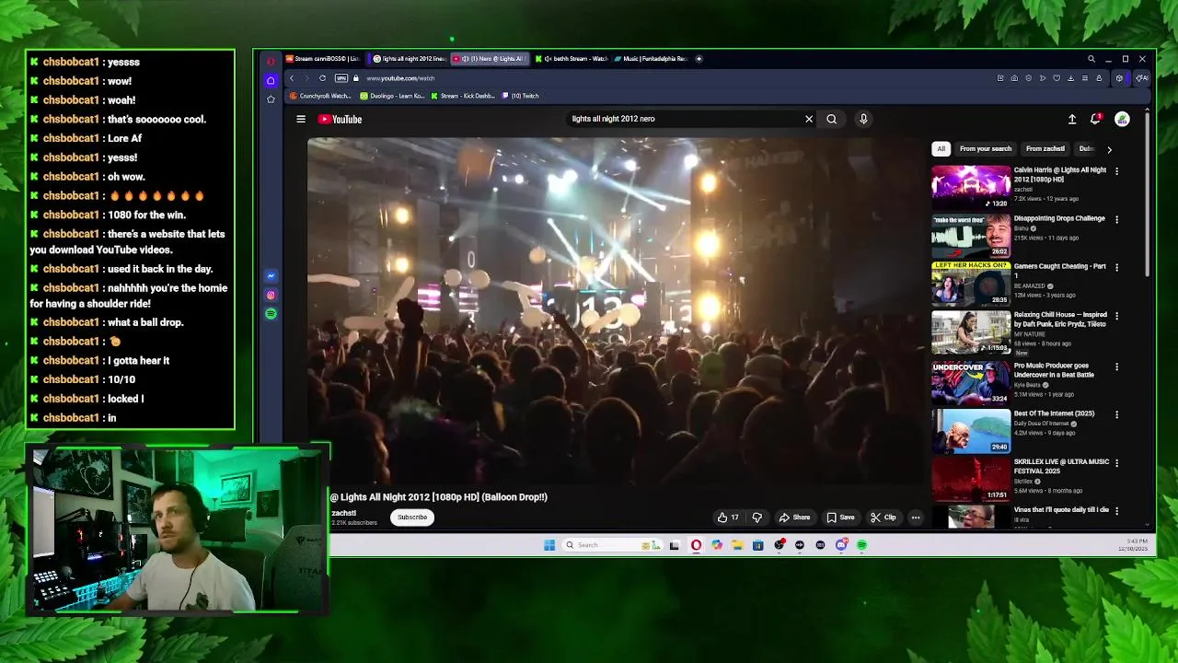Open the Windows Start menu
The width and height of the screenshot is (1178, 663).
tap(549, 545)
